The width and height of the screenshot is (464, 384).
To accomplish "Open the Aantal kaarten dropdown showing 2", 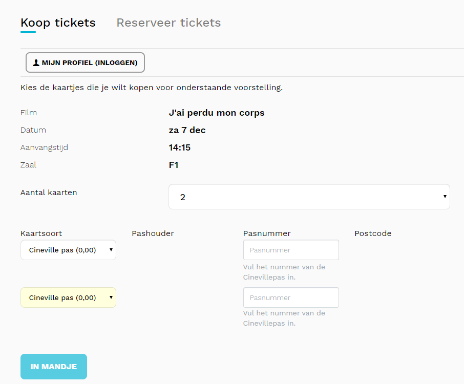I will pos(309,197).
